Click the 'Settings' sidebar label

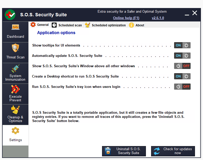15,140
